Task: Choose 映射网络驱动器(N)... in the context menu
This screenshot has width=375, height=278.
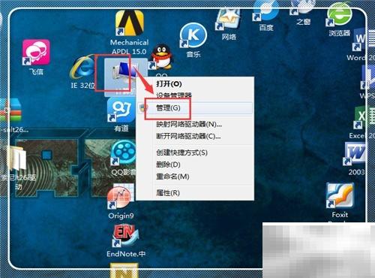Action: (x=195, y=124)
